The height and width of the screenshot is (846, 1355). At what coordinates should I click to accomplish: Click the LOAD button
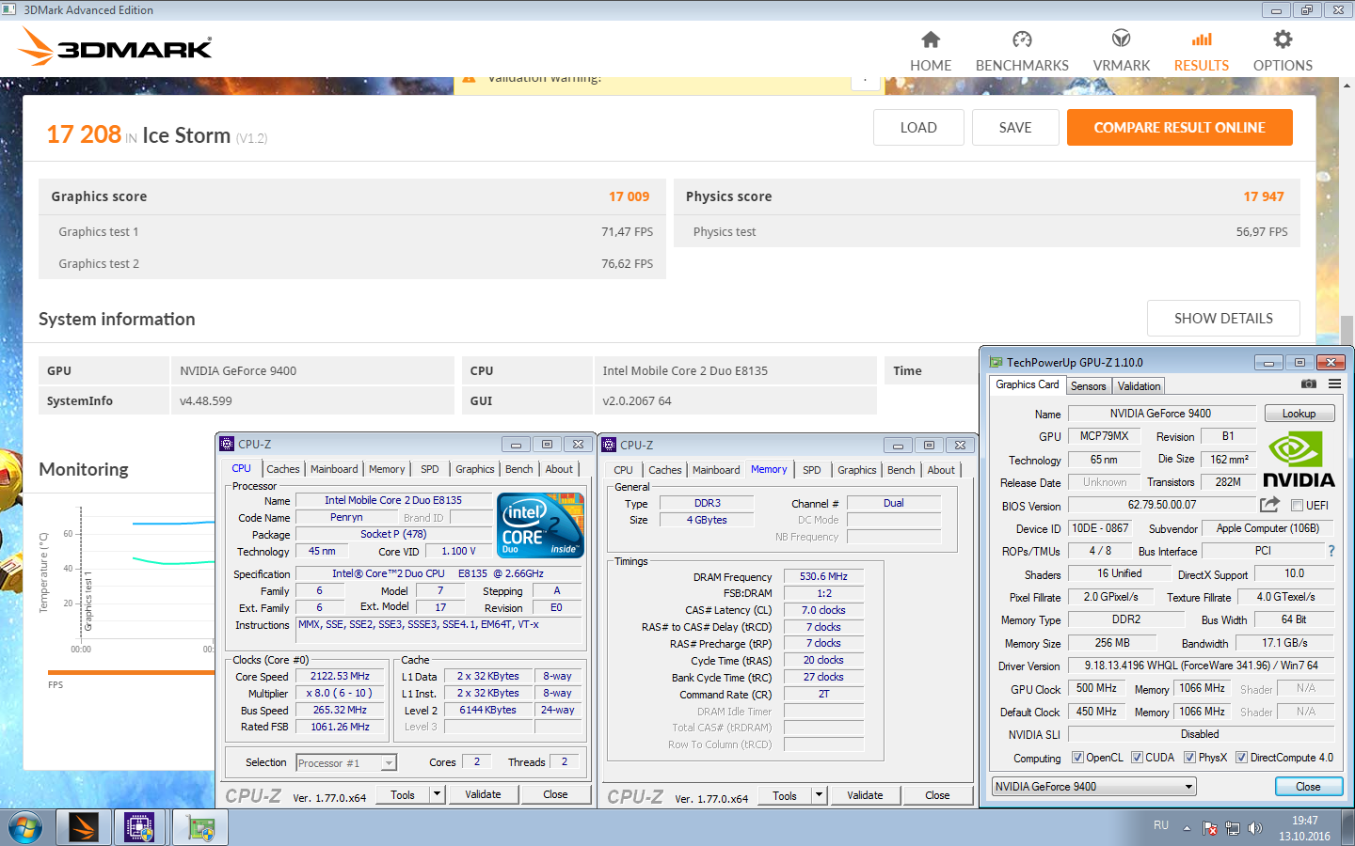918,128
